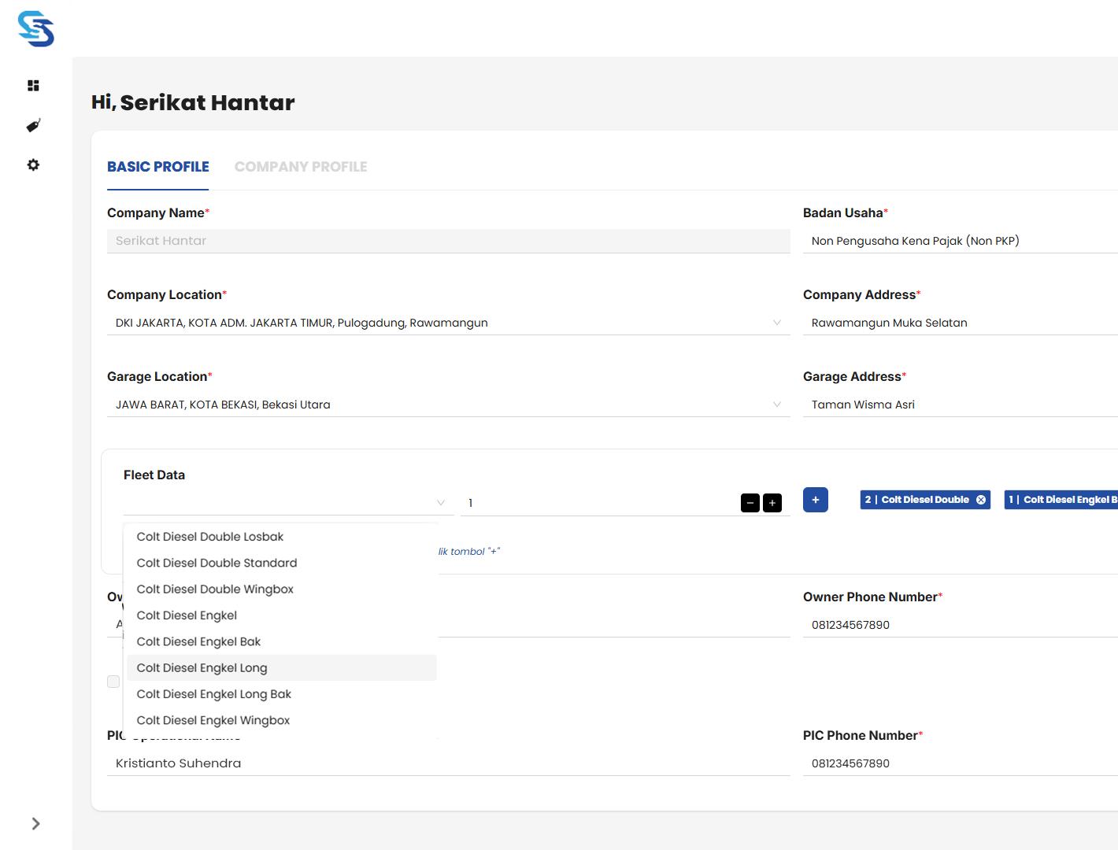Click the blue plus button to add fleet
The height and width of the screenshot is (850, 1118).
pos(815,500)
